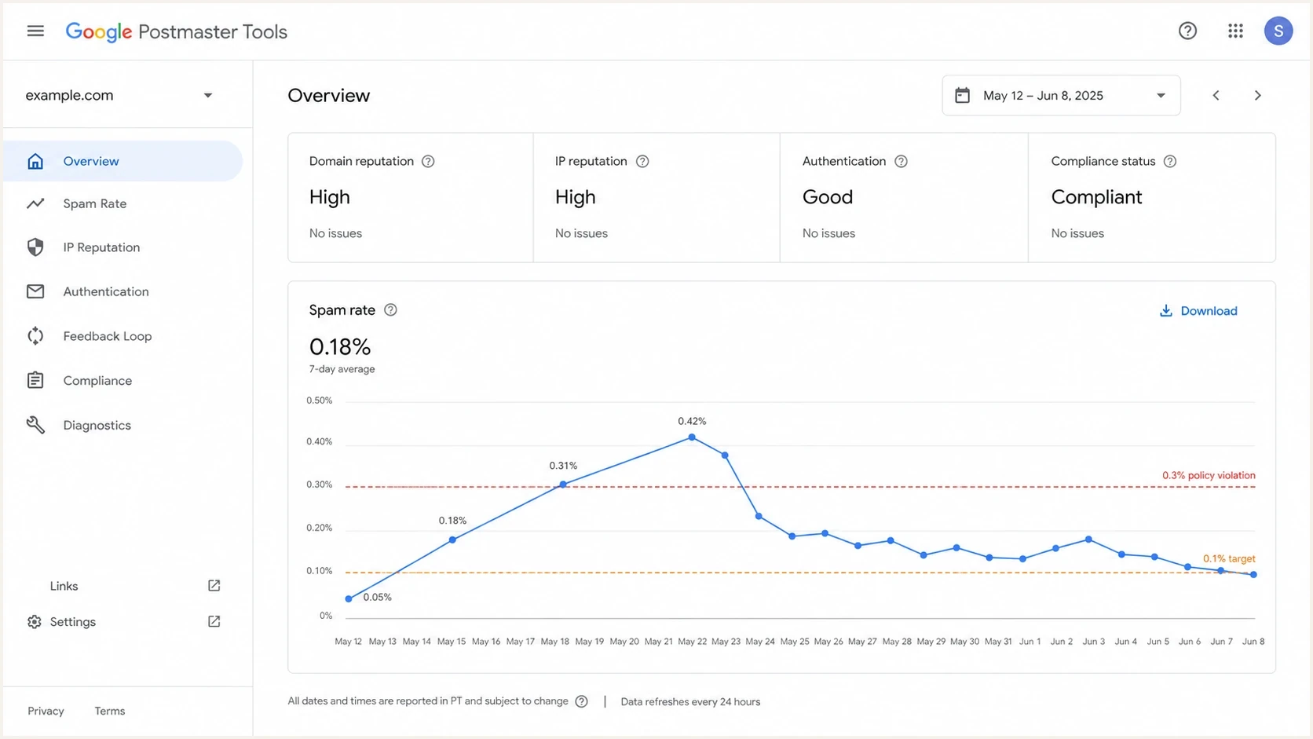Open the date range dropdown arrow
The width and height of the screenshot is (1313, 739).
(1161, 96)
